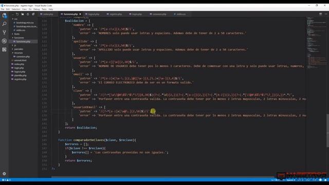Click the New File icon in explorer
Image resolution: width=329 pixels, height=185 pixels.
tap(17, 14)
